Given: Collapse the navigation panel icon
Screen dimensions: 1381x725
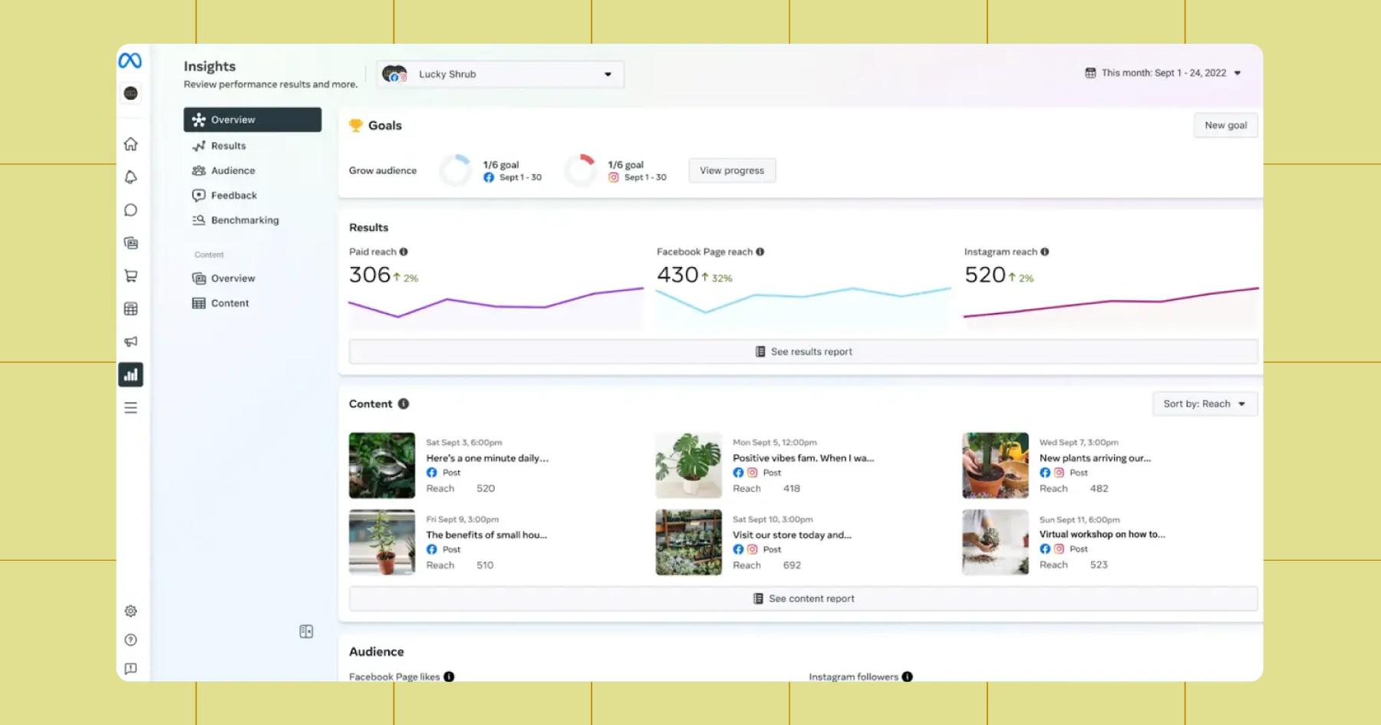Looking at the screenshot, I should click(306, 631).
